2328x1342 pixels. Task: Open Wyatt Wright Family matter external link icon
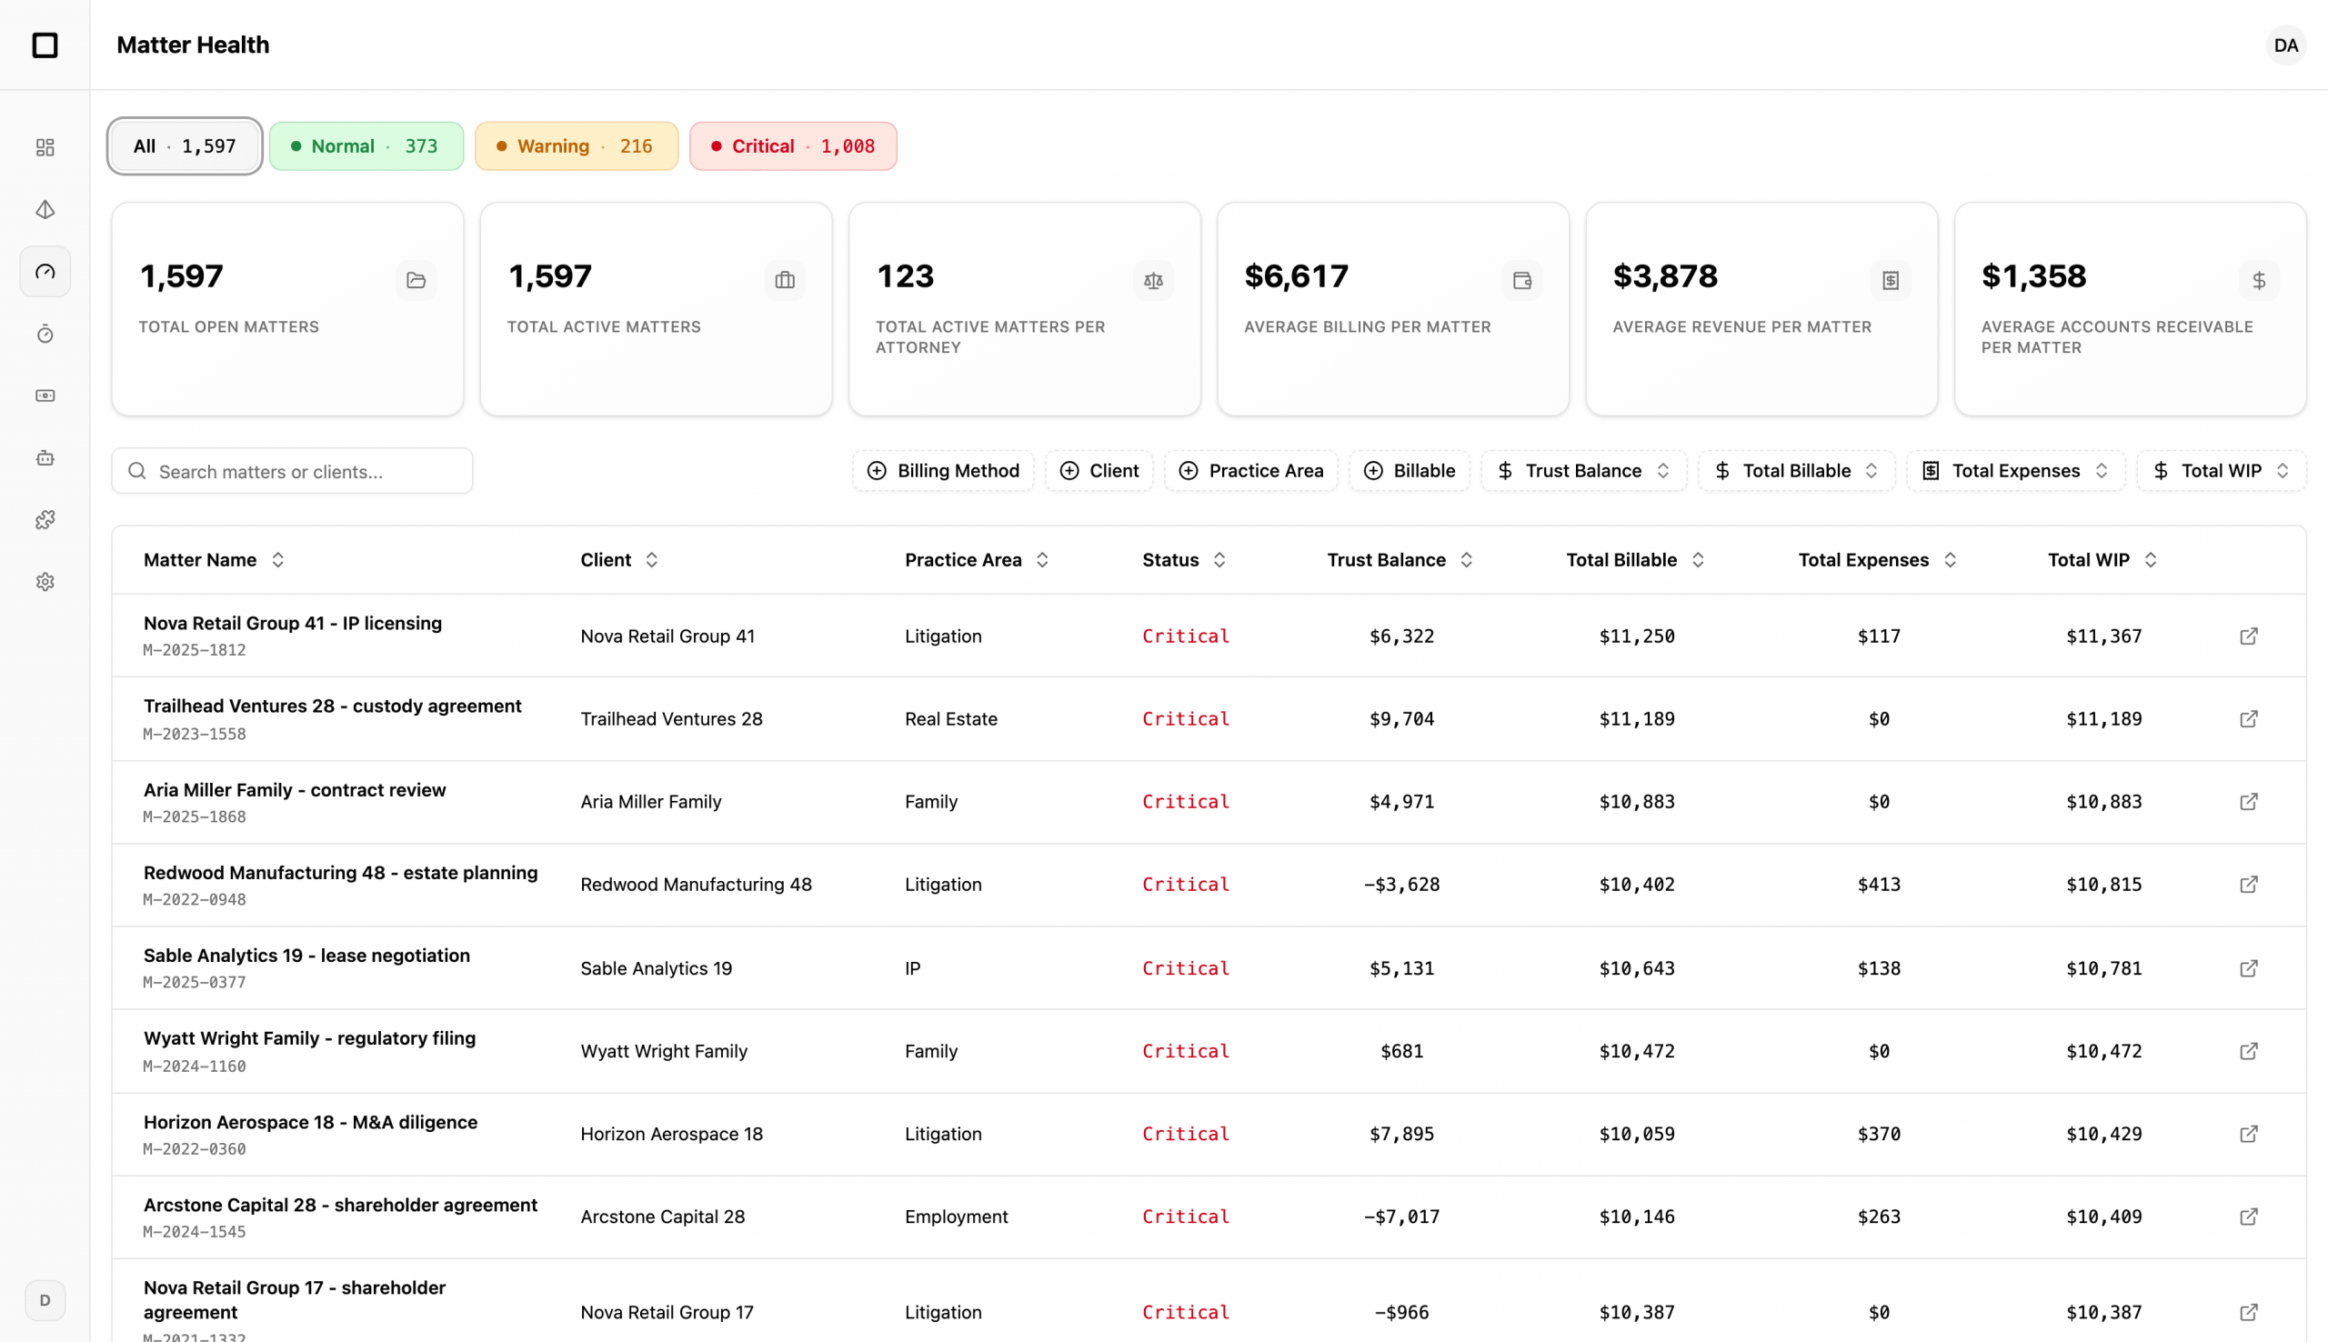(x=2249, y=1052)
